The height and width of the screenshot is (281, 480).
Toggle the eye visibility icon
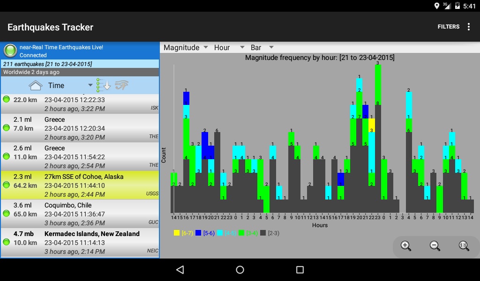click(x=121, y=85)
